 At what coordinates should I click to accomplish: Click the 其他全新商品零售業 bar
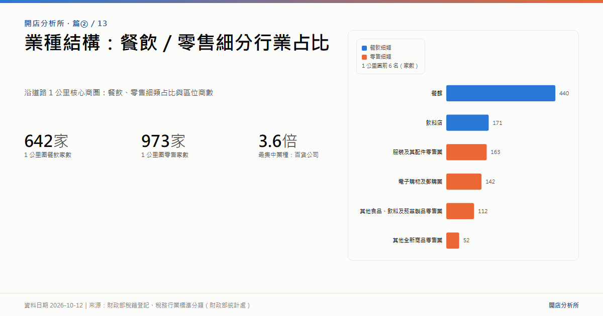pos(453,240)
